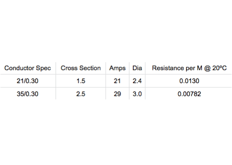Click the Dia column header
232x165 pixels.
[x=137, y=68]
